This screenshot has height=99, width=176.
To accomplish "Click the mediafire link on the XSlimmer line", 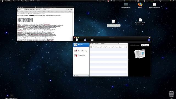I will (x=40, y=40).
